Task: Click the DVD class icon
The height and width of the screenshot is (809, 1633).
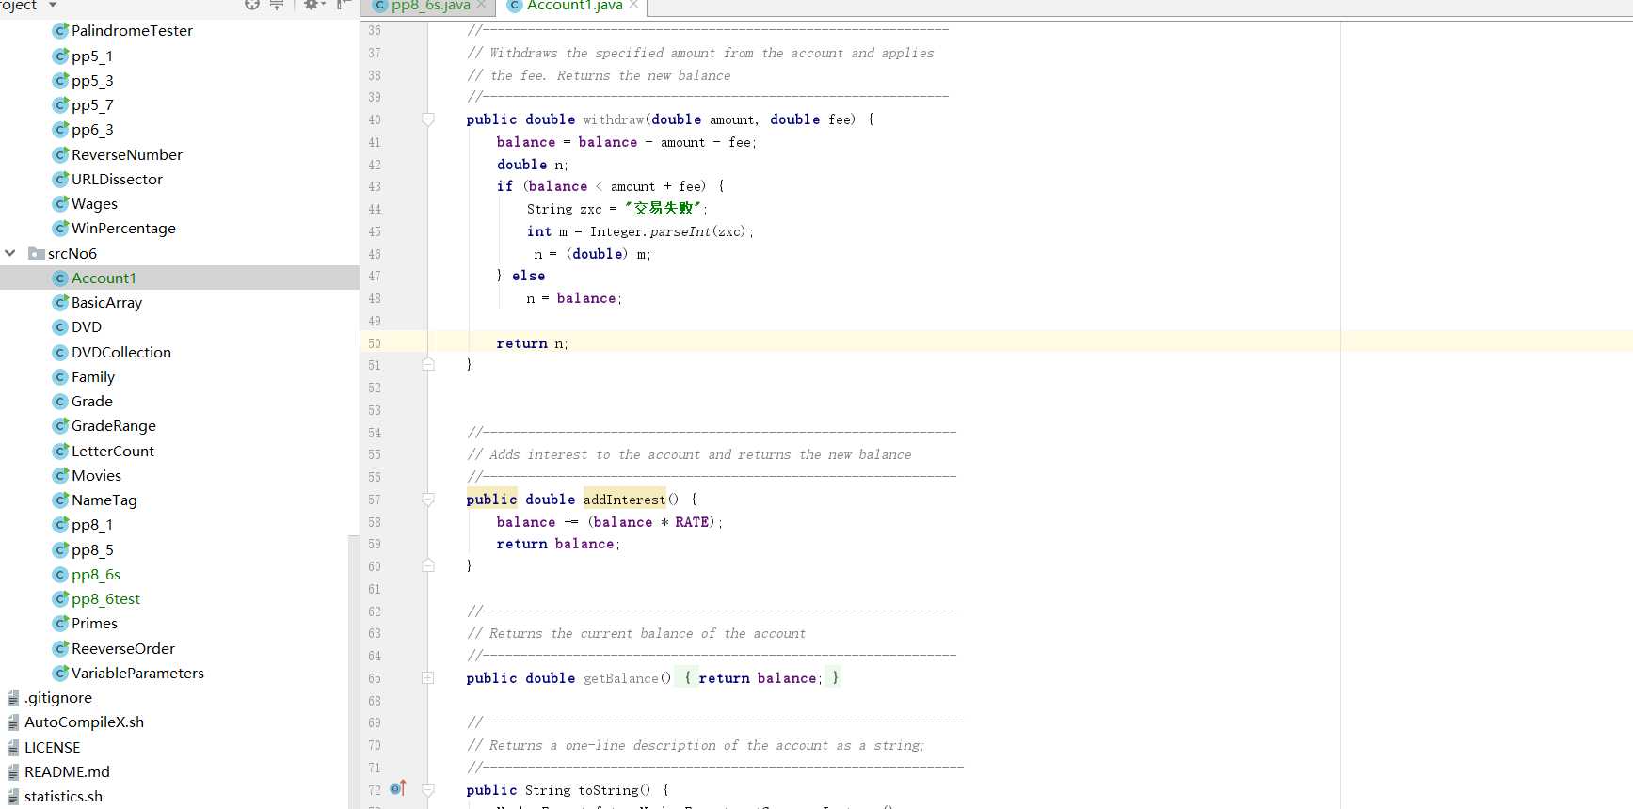Action: click(60, 327)
